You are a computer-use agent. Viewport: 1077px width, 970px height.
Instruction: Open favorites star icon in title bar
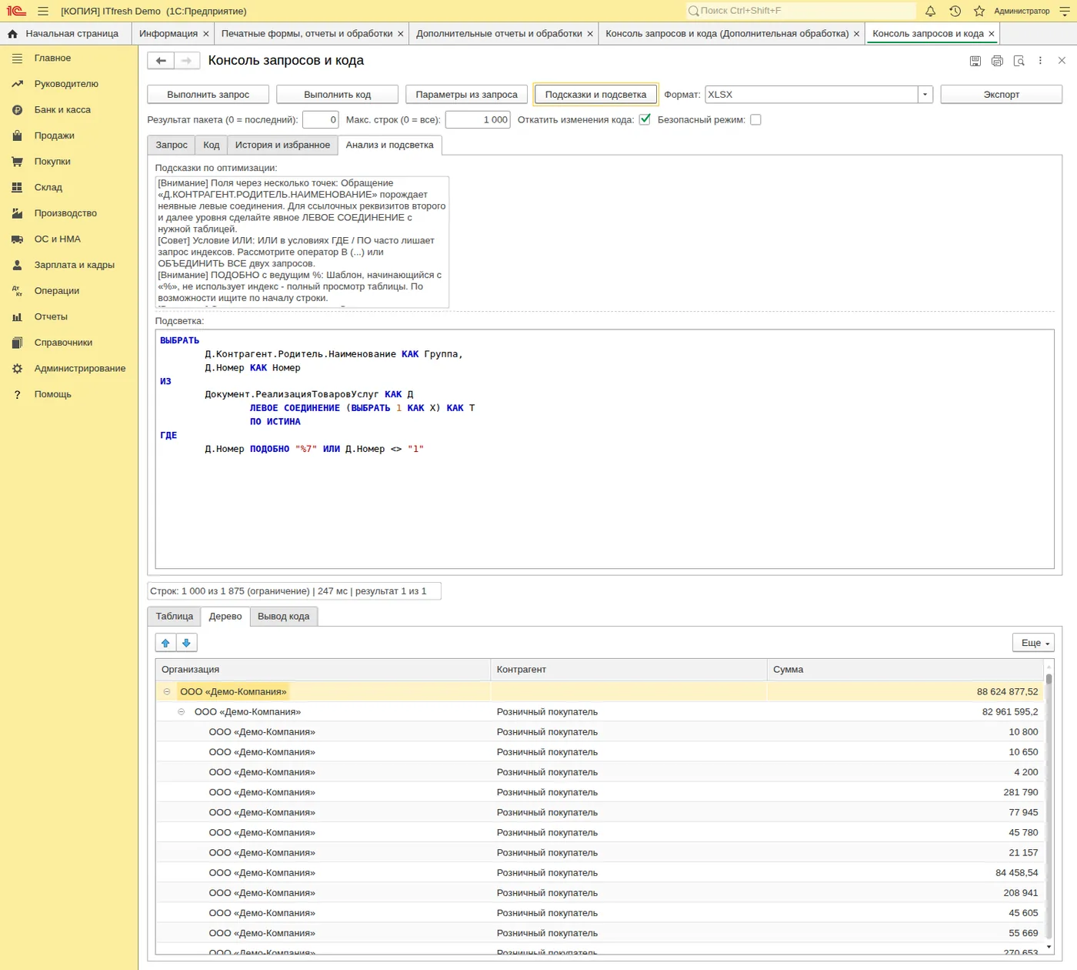coord(979,11)
